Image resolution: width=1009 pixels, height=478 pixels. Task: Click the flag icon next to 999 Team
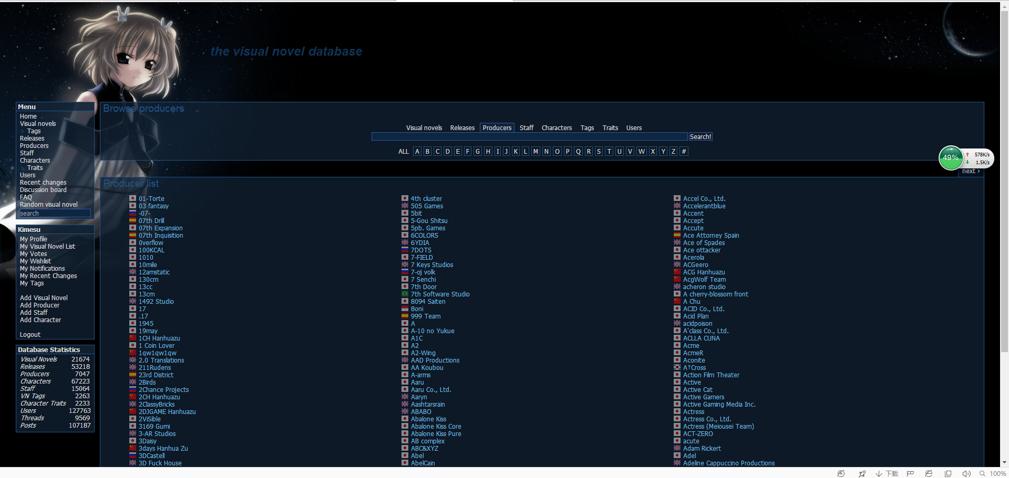405,316
